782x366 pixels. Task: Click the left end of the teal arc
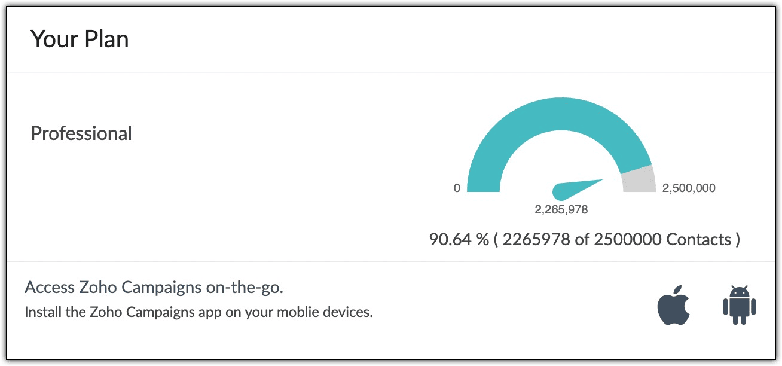coord(483,185)
